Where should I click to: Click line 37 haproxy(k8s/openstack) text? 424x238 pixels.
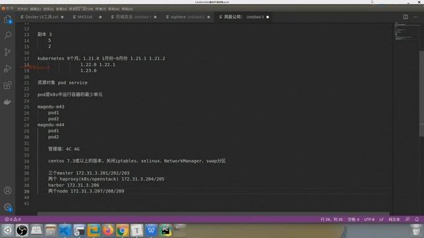(106, 179)
